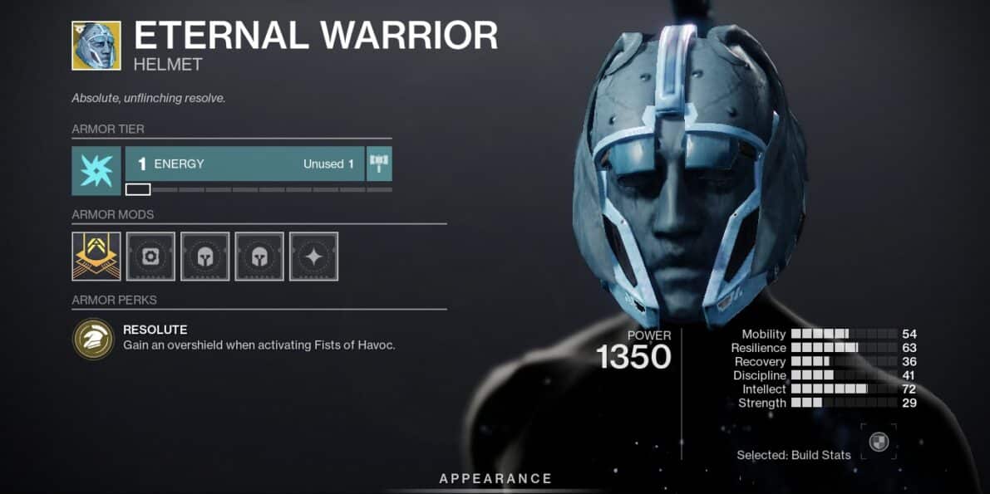Click the masterwork upgrade hammer icon
Viewport: 990px width, 494px height.
tap(379, 164)
